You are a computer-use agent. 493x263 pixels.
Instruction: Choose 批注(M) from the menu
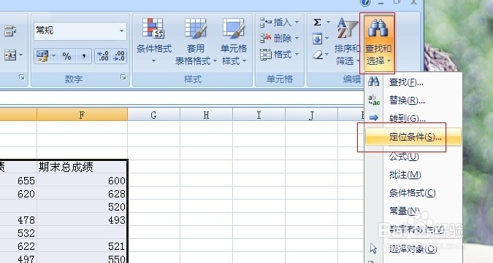pos(413,175)
